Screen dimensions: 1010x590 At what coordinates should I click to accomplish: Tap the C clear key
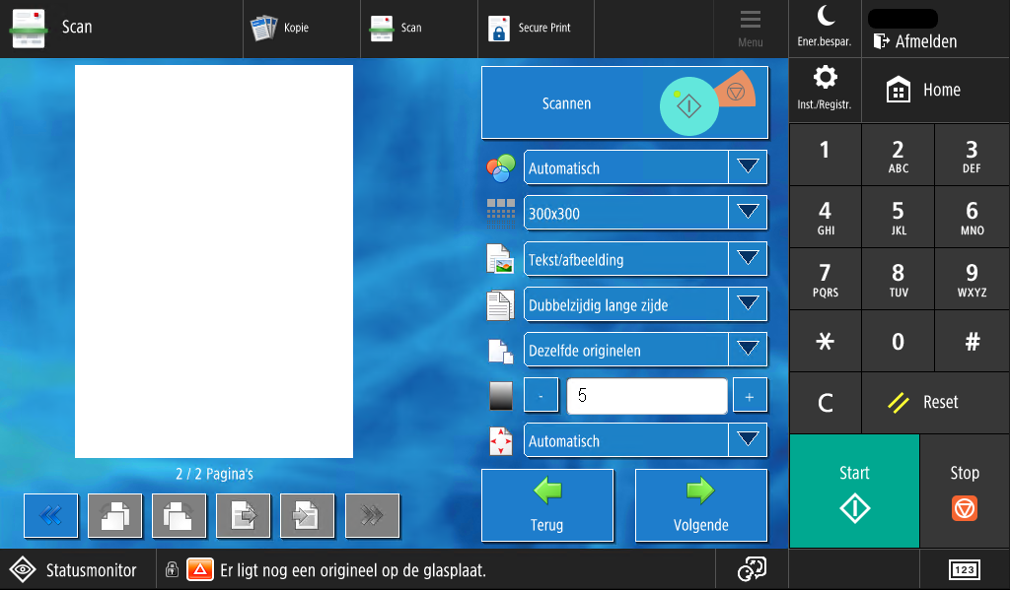[x=825, y=403]
